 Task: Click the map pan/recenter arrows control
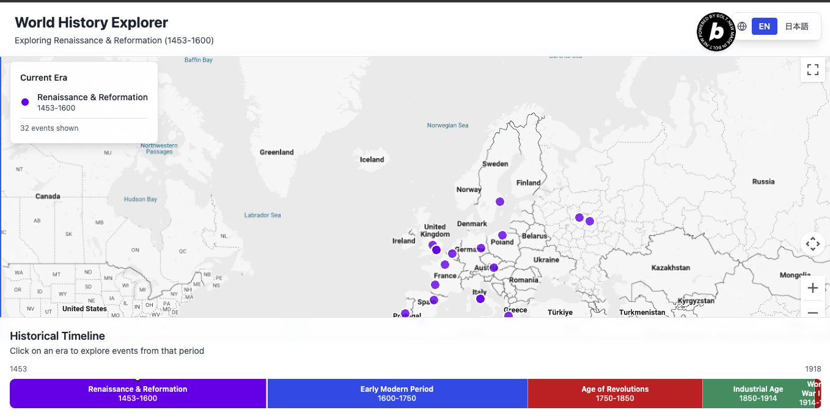(812, 243)
